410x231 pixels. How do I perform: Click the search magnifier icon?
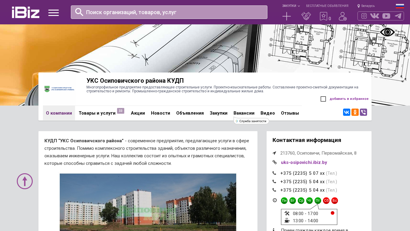tap(79, 12)
